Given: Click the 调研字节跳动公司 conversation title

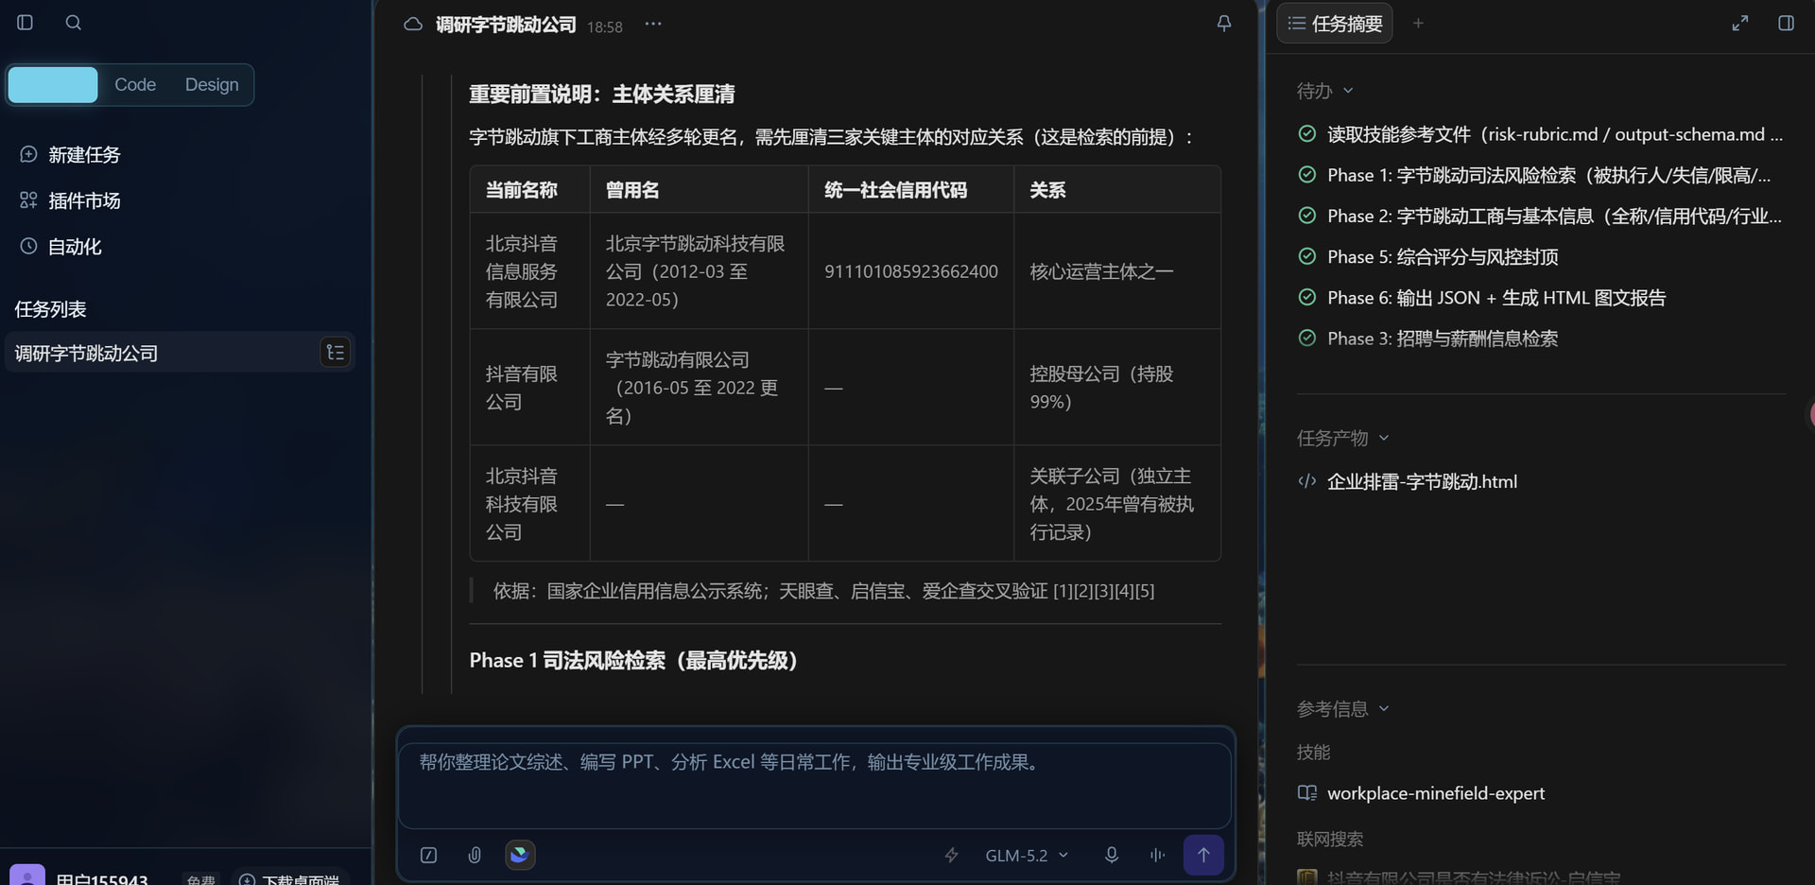Looking at the screenshot, I should pyautogui.click(x=506, y=25).
